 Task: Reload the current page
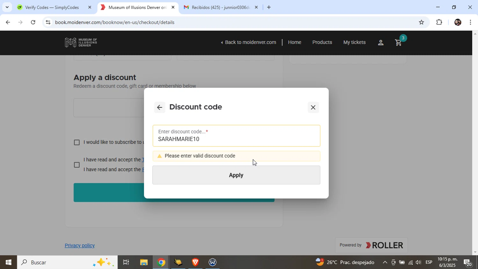[x=33, y=22]
